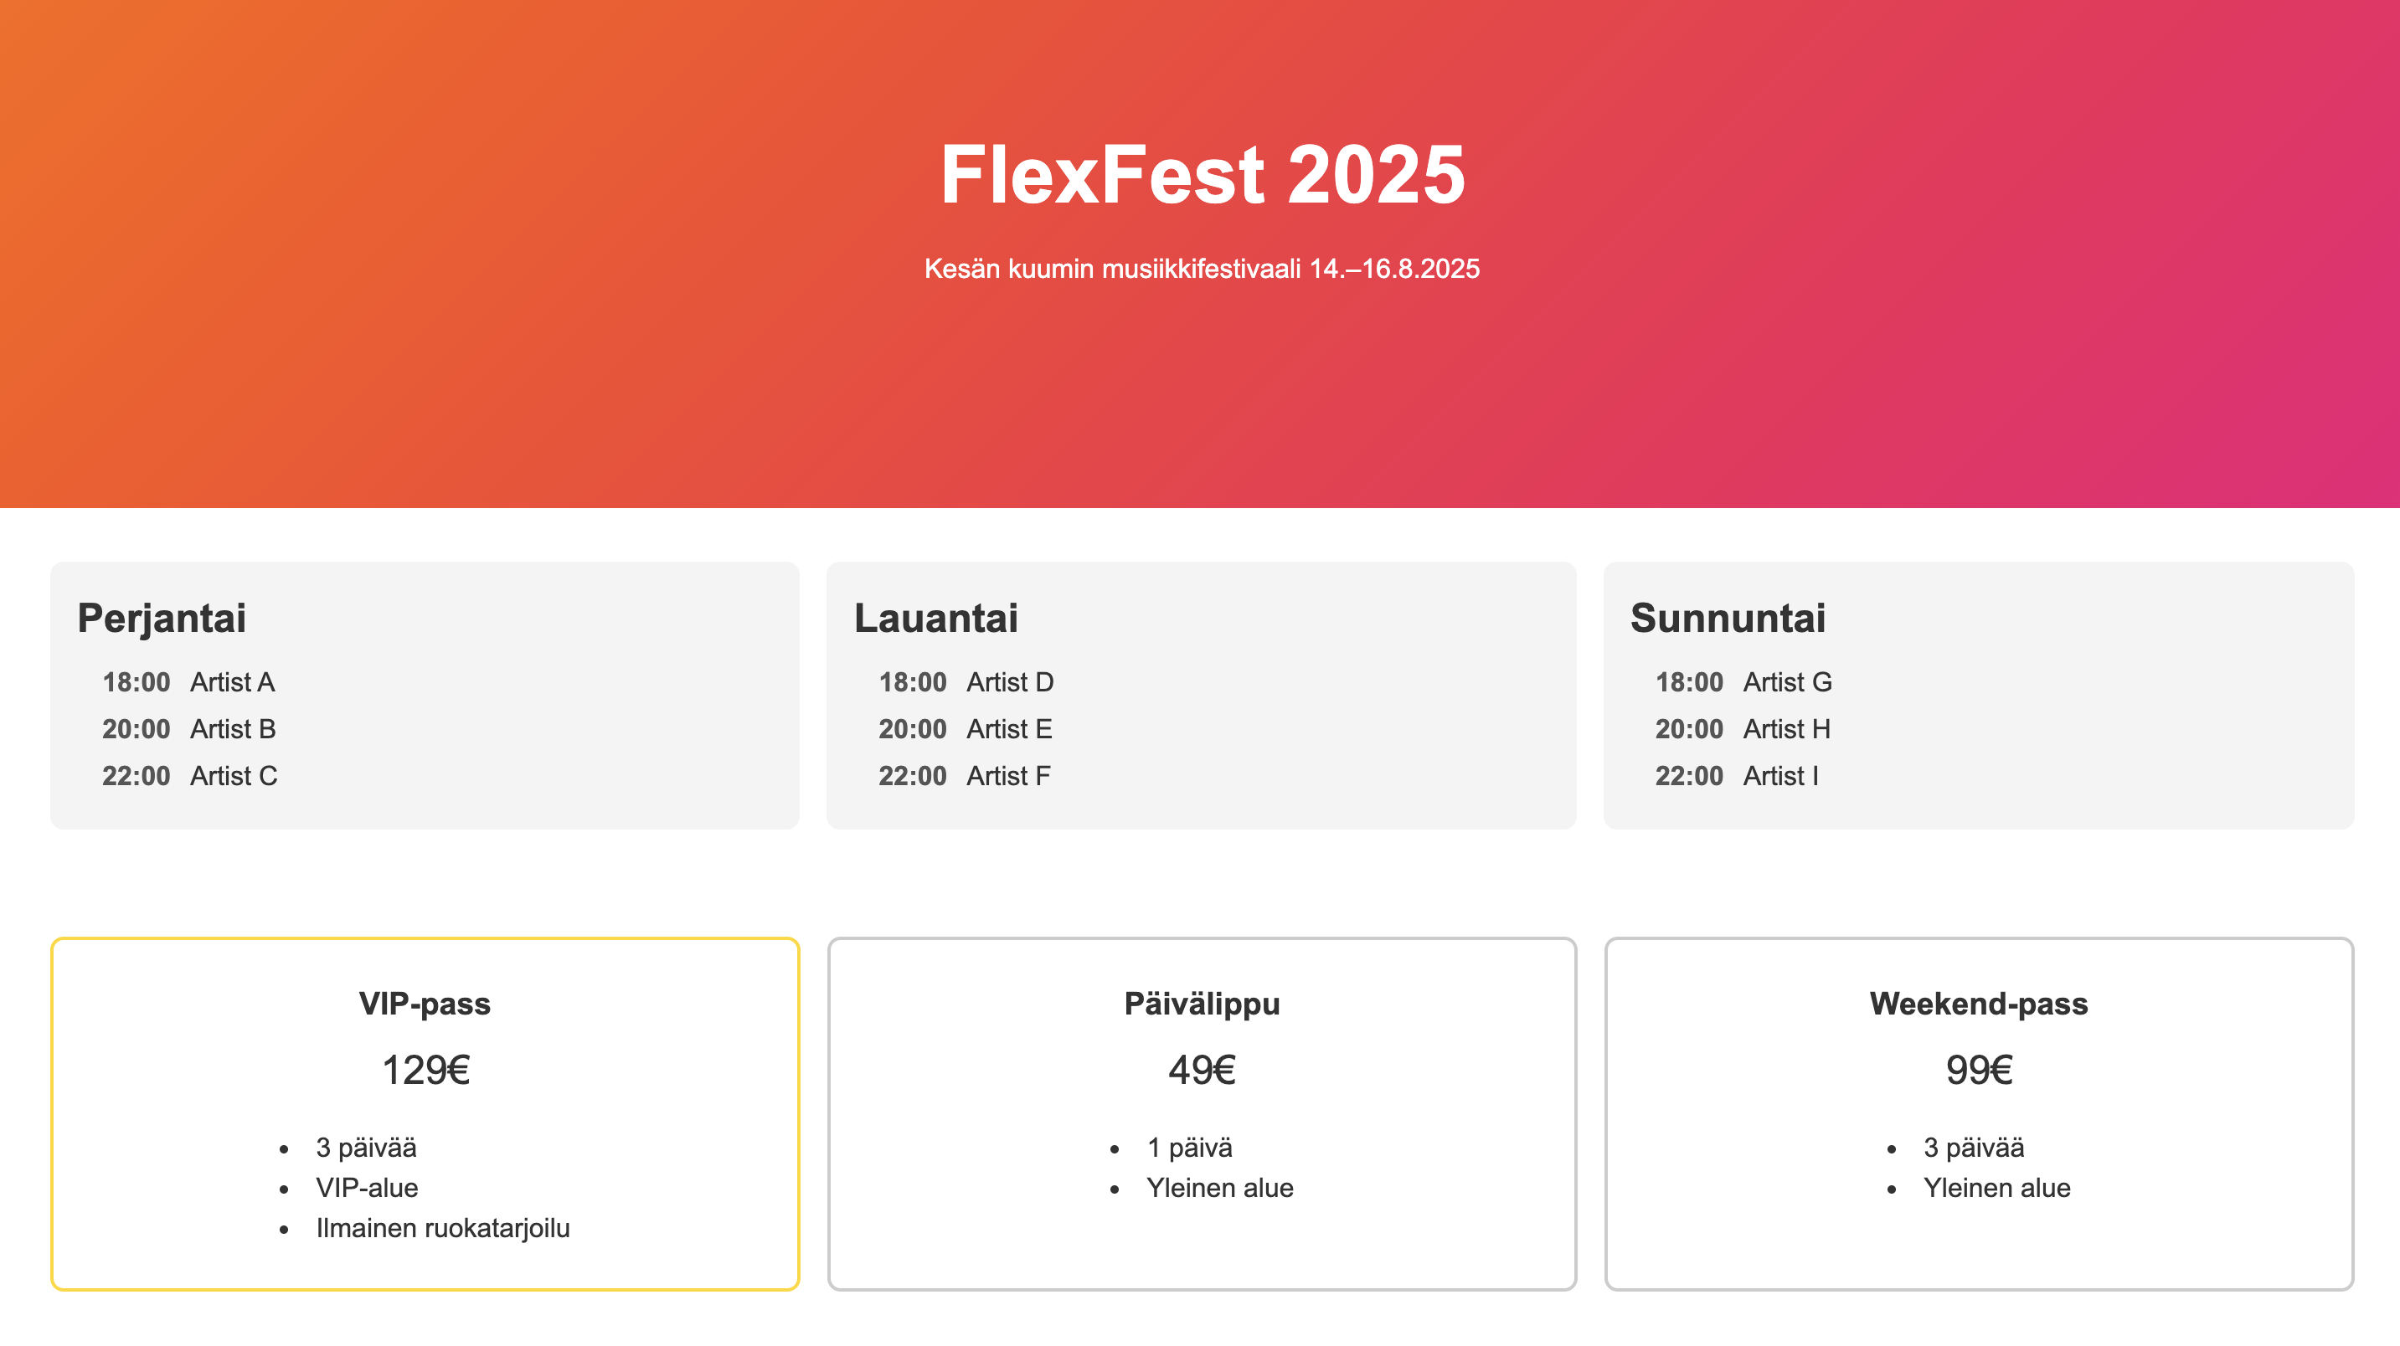The width and height of the screenshot is (2400, 1346).
Task: Click Artist H at 20:00
Action: [x=1786, y=728]
